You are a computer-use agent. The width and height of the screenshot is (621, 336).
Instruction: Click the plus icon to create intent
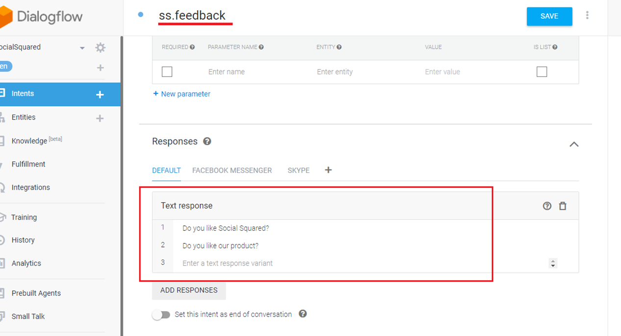pyautogui.click(x=100, y=94)
